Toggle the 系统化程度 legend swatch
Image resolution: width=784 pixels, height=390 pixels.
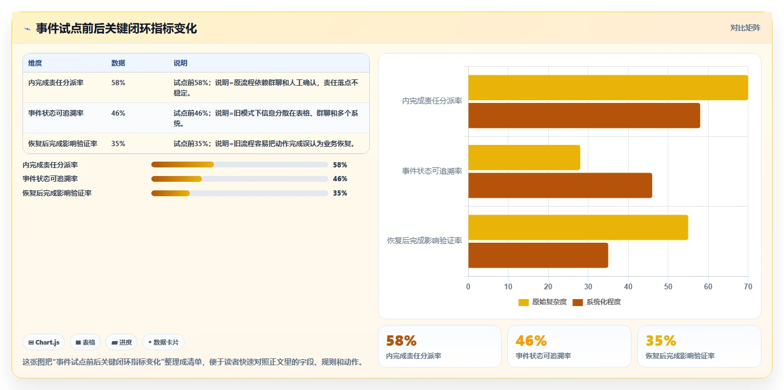point(578,302)
